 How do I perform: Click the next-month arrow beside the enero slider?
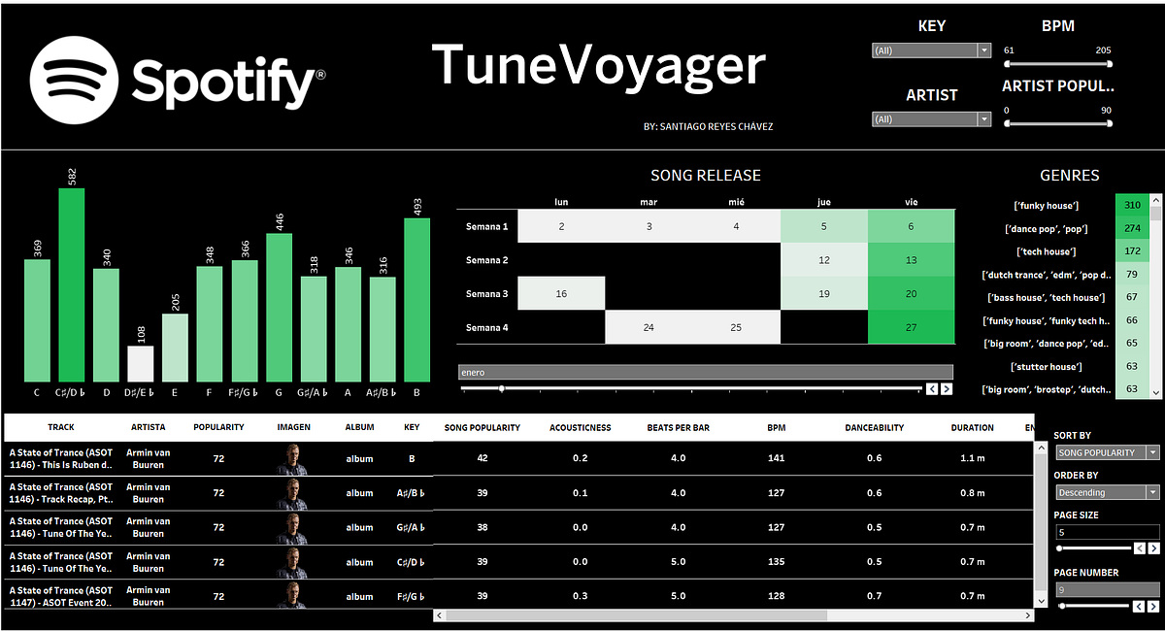click(945, 387)
